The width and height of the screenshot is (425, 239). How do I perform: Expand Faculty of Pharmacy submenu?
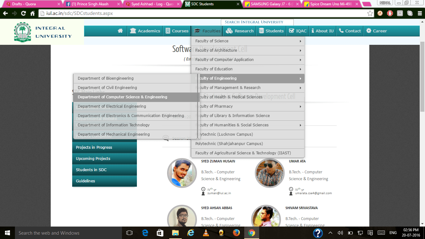[x=248, y=106]
